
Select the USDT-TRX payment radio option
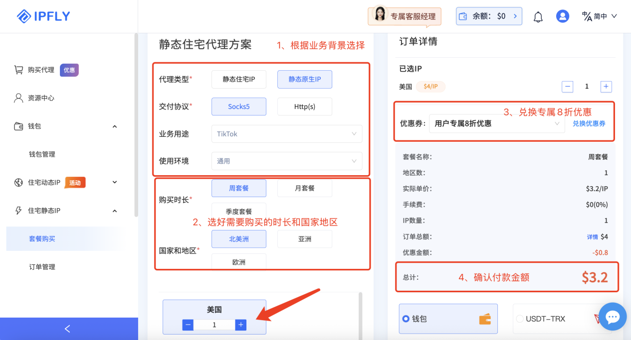(x=520, y=319)
